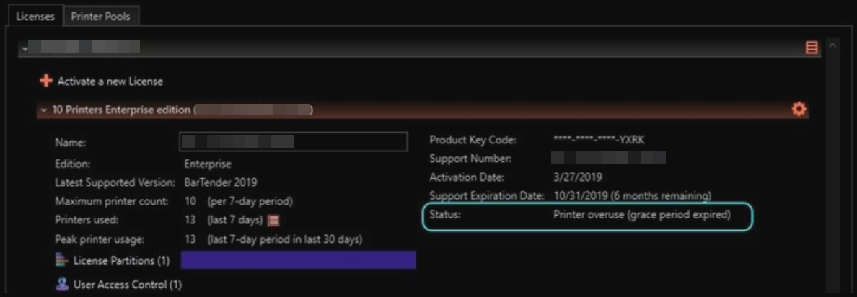Open the orange gear settings for the license
The height and width of the screenshot is (297, 857).
pyautogui.click(x=799, y=109)
